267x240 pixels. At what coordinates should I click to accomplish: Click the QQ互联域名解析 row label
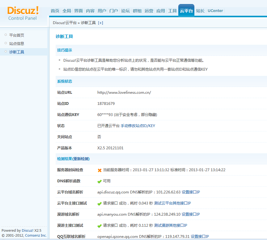click(x=71, y=236)
